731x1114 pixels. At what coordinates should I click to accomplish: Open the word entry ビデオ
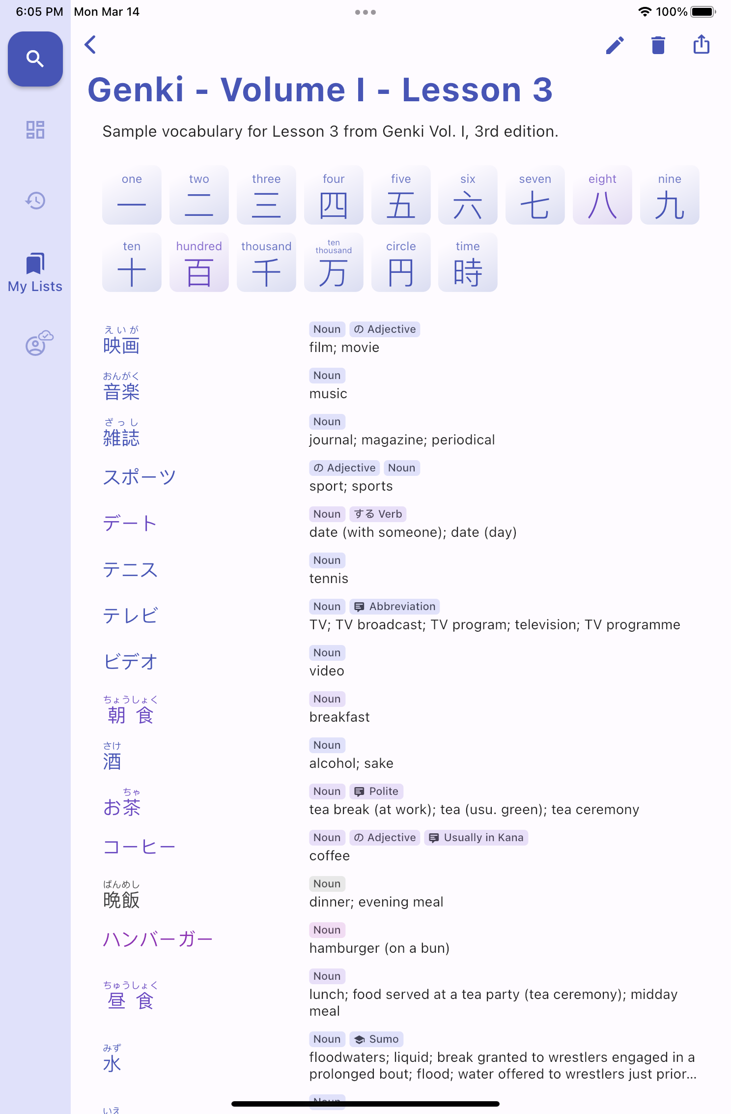[x=130, y=662]
